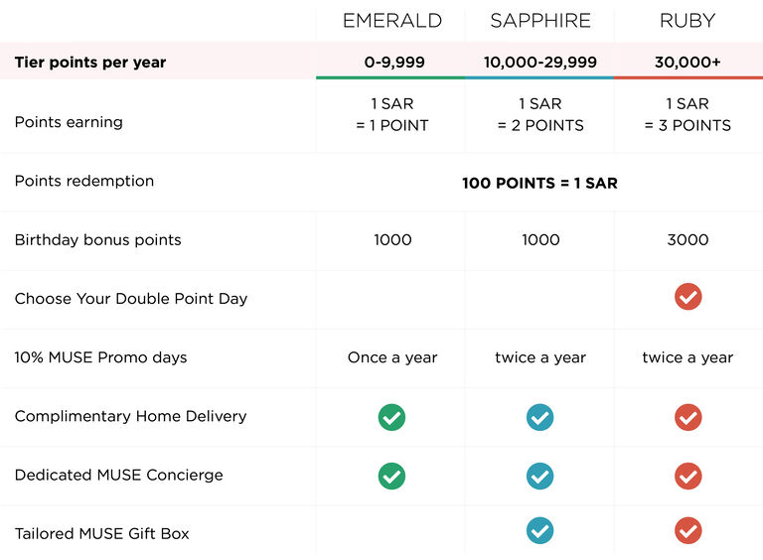Click the 10,000-29,999 Sapphire points range
763x560 pixels.
pos(540,62)
